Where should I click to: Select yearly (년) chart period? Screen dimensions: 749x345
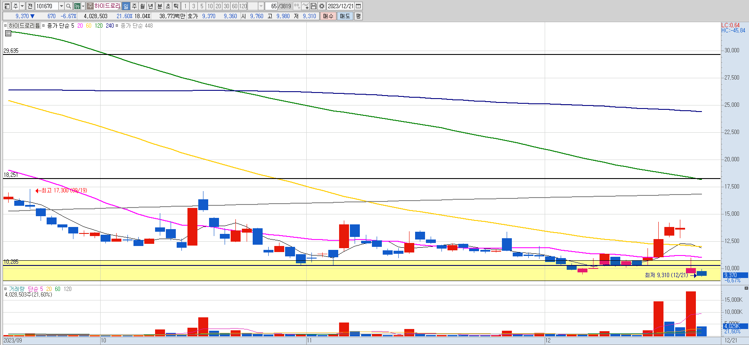[150, 6]
